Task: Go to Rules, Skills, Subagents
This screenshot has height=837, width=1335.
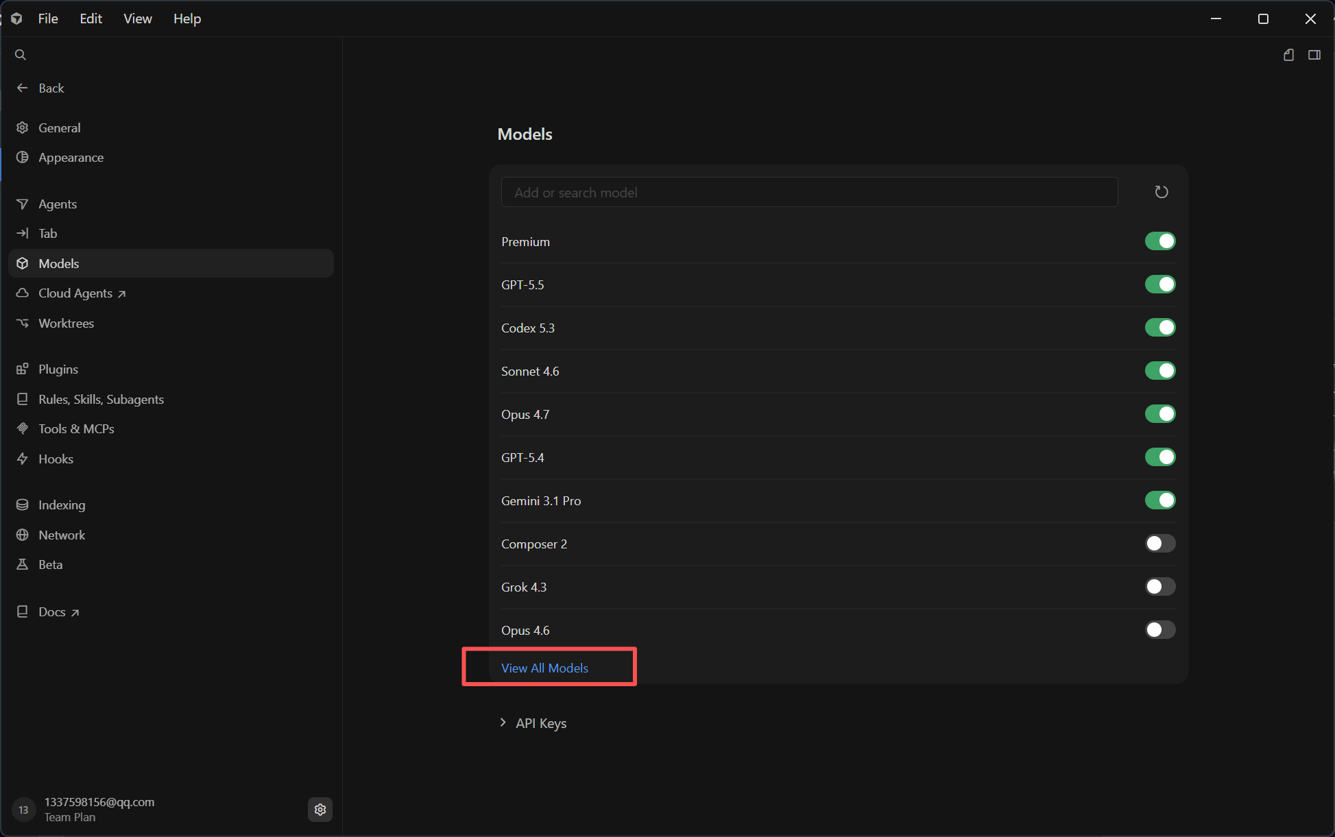Action: [171, 399]
